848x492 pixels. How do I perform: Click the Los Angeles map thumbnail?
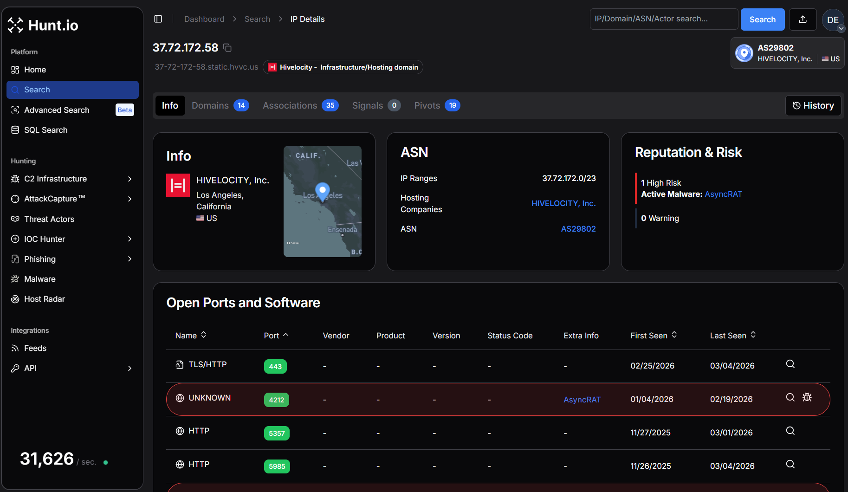coord(322,201)
